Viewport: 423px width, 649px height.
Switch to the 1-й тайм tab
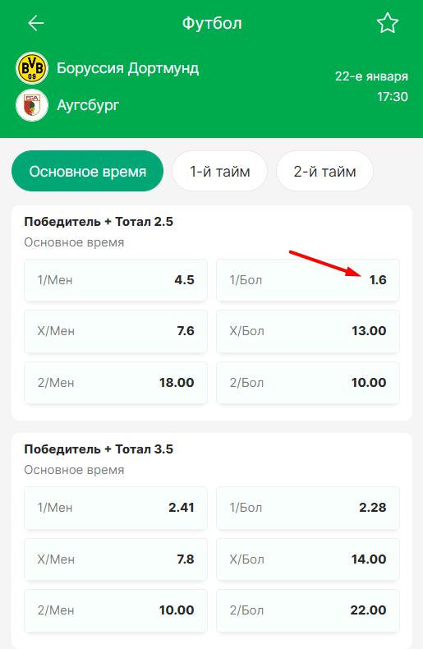[220, 171]
